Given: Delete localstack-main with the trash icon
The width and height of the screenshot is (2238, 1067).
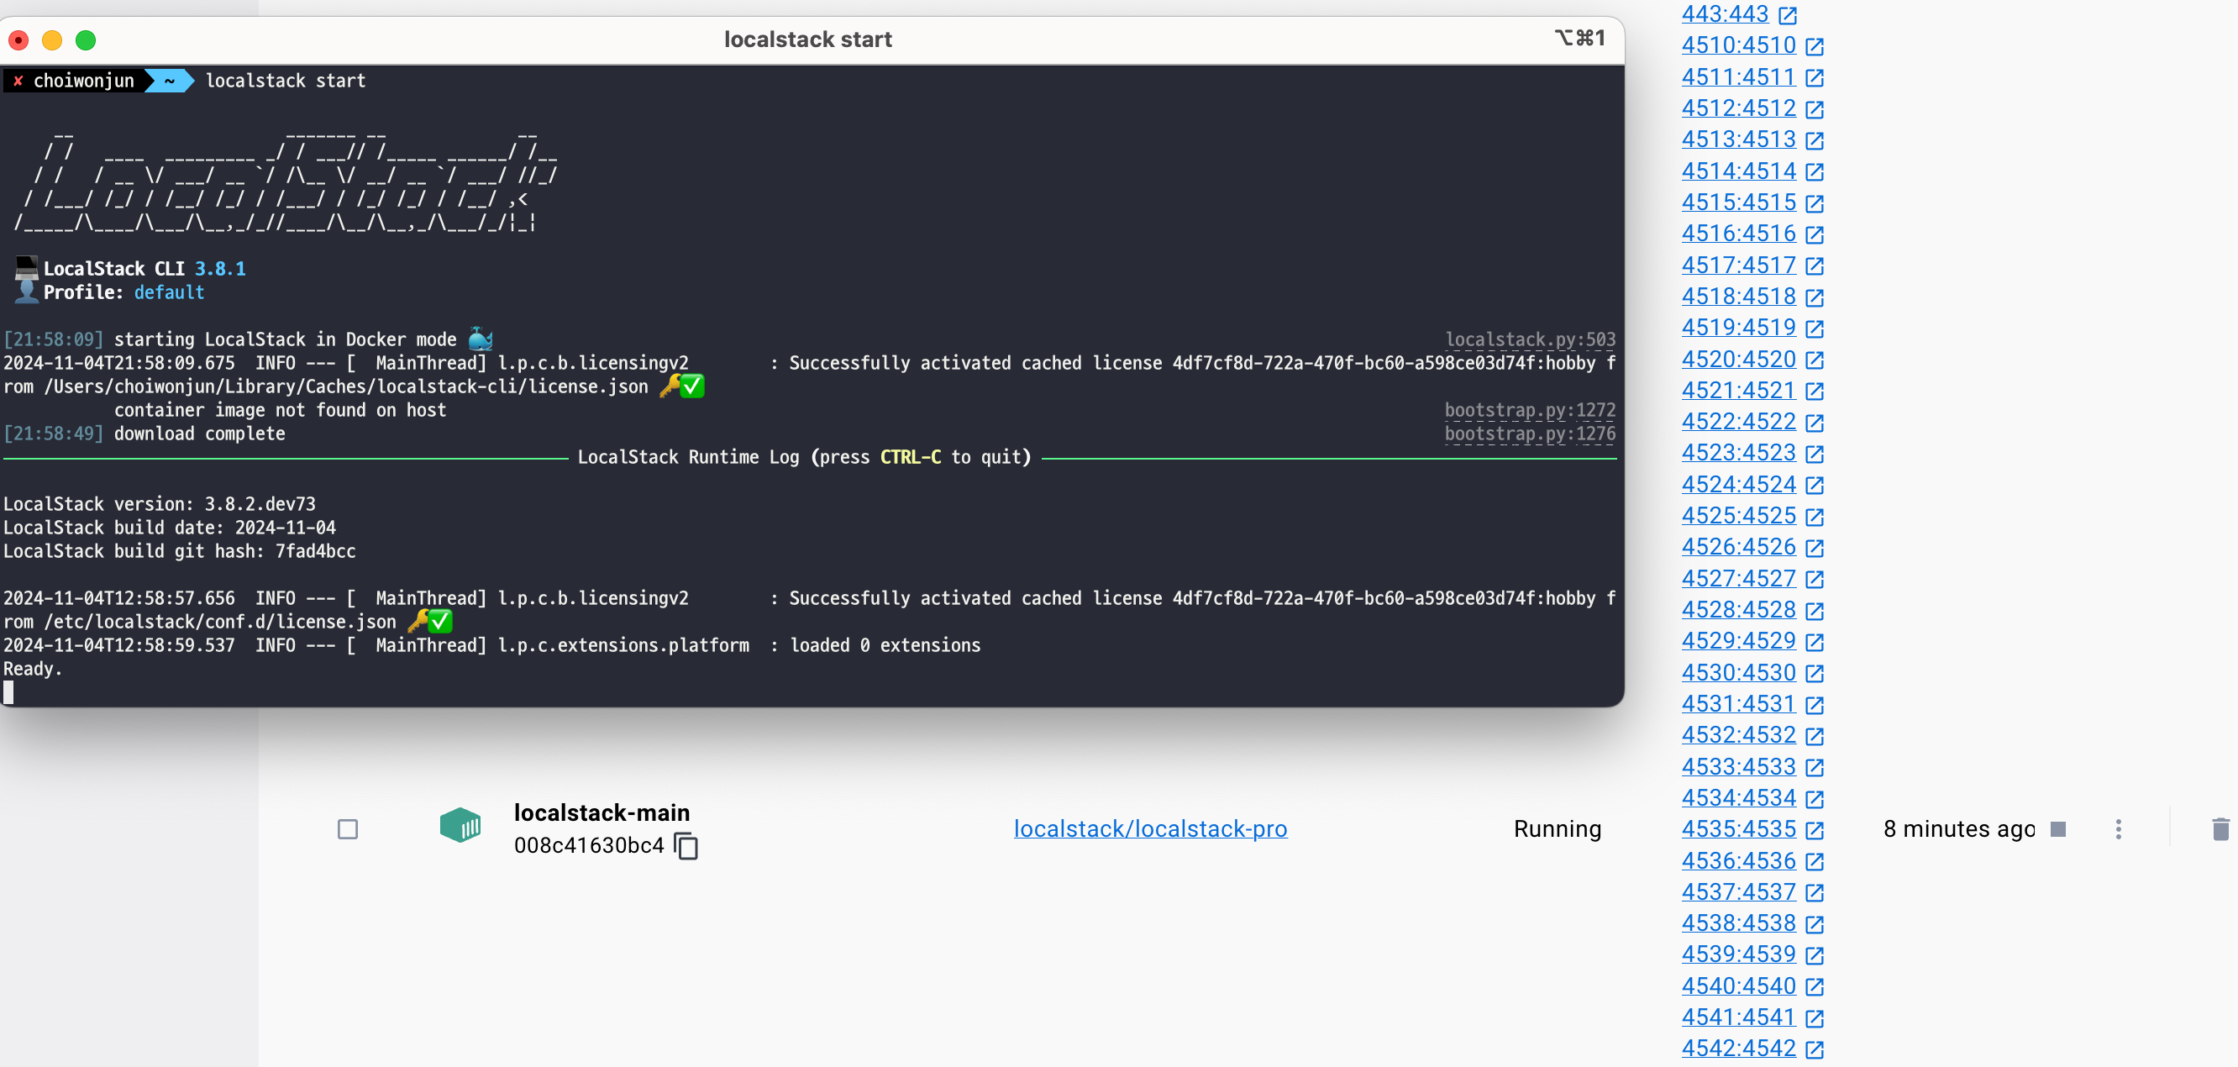Looking at the screenshot, I should 2220,829.
